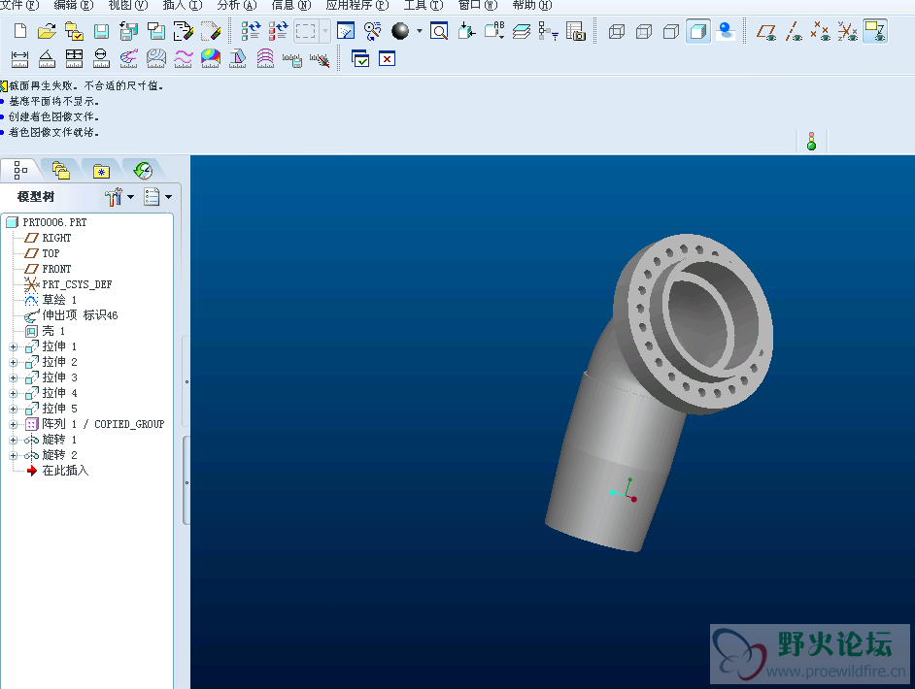Click the diameter measure icon
Viewport: 915px width, 689px height.
(x=102, y=58)
